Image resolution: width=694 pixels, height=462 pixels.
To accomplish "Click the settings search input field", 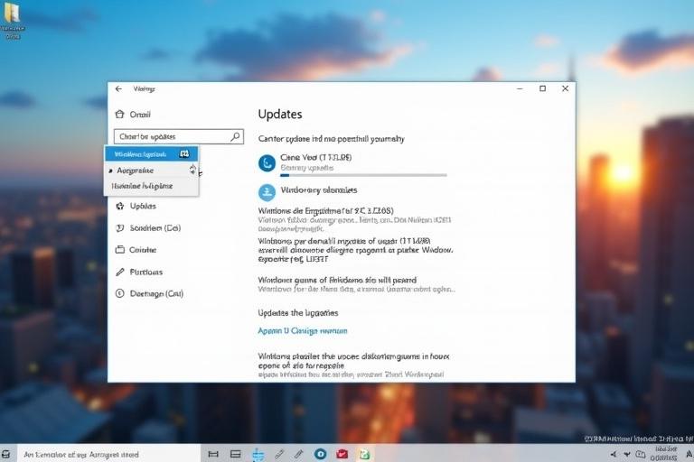I will (170, 136).
